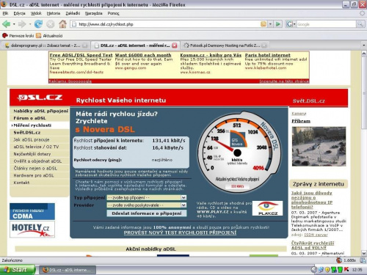Open Nejčastější dotazy sidebar link
367x275 pixels.
[32, 154]
